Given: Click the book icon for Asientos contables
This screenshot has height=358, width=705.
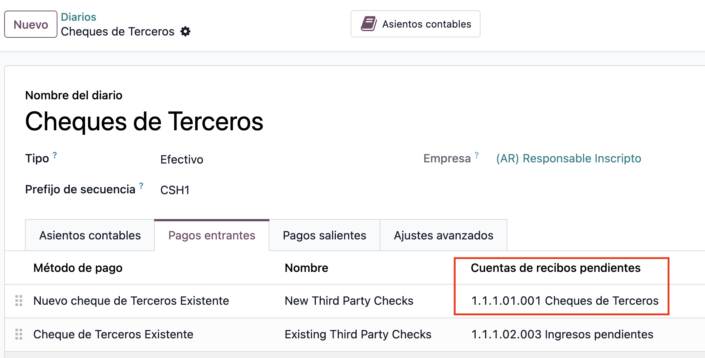Looking at the screenshot, I should [368, 24].
